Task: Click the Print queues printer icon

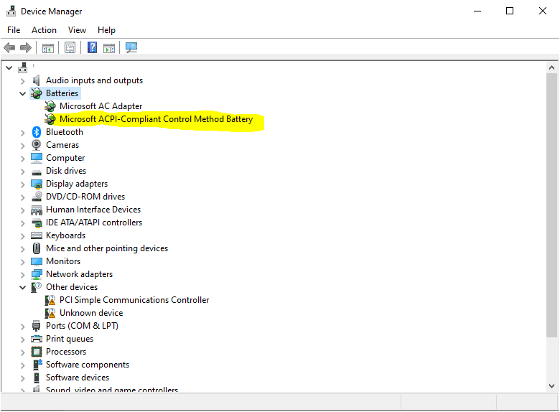Action: click(36, 339)
